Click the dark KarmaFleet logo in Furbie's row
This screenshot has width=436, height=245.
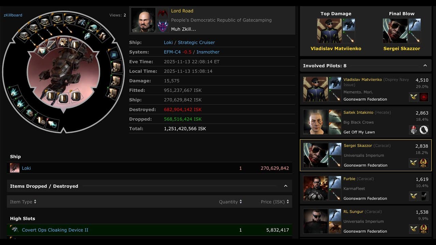[x=424, y=196]
